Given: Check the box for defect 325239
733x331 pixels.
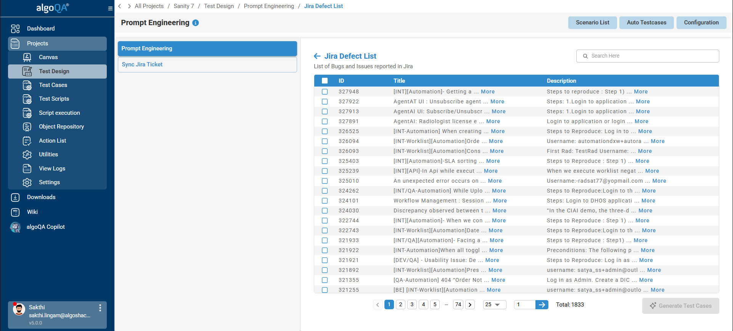Looking at the screenshot, I should point(325,171).
